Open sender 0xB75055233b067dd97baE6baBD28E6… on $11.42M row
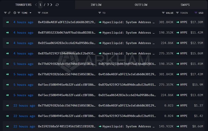 (x=67, y=33)
